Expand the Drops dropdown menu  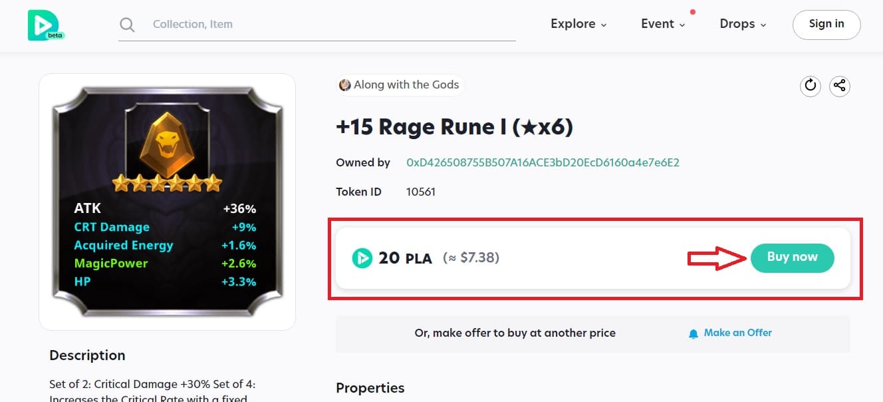point(743,24)
